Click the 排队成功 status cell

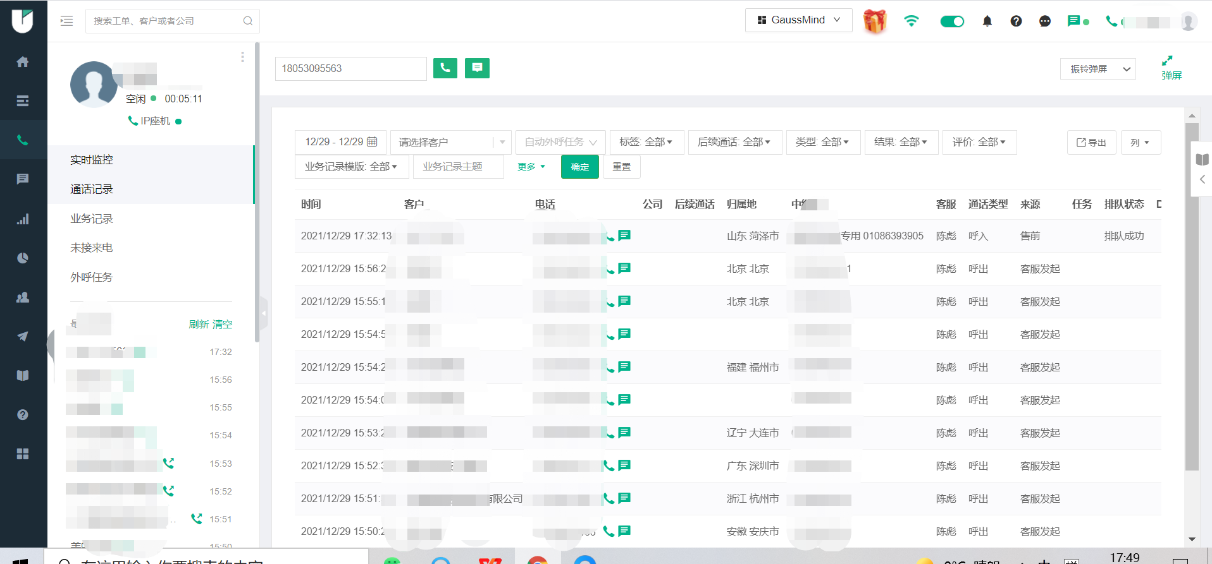pos(1124,236)
